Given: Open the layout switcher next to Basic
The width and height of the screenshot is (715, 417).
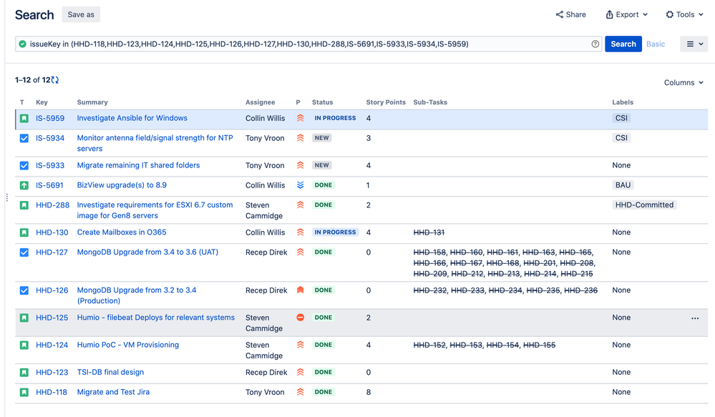Looking at the screenshot, I should (693, 44).
